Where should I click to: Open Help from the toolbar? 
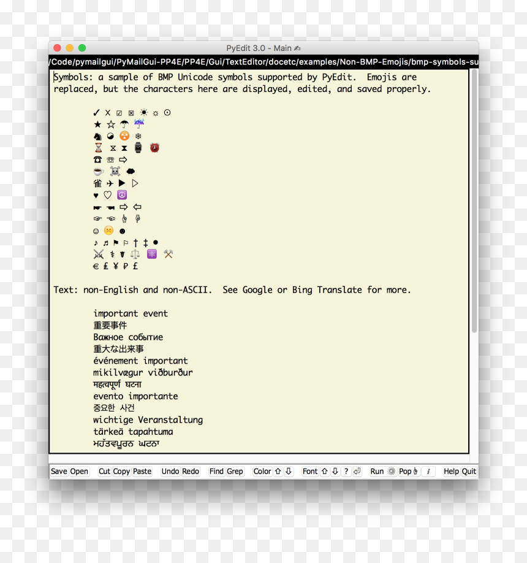tap(451, 472)
